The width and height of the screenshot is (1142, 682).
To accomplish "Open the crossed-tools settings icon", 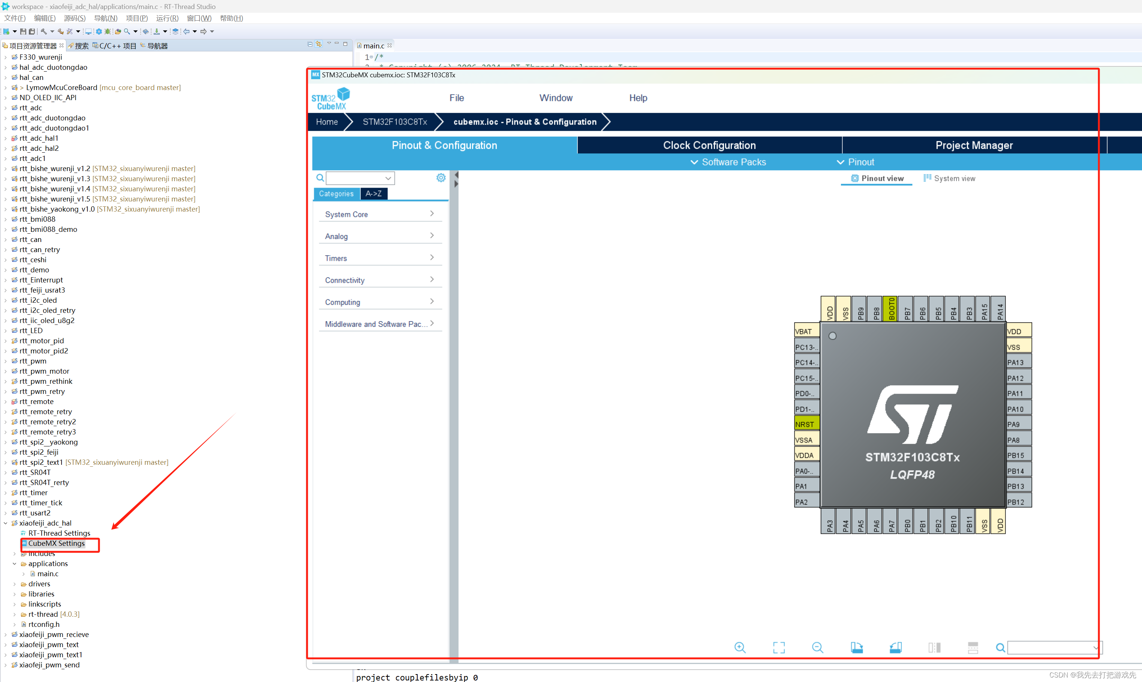I will pyautogui.click(x=69, y=31).
